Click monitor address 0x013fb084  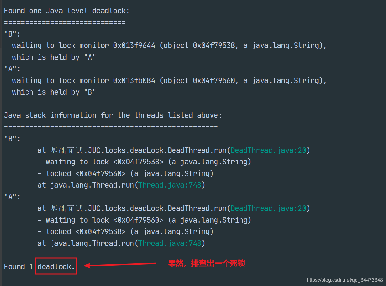point(134,81)
